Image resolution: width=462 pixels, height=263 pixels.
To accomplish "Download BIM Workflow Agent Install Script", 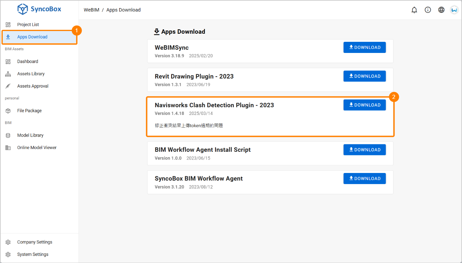I will point(364,150).
